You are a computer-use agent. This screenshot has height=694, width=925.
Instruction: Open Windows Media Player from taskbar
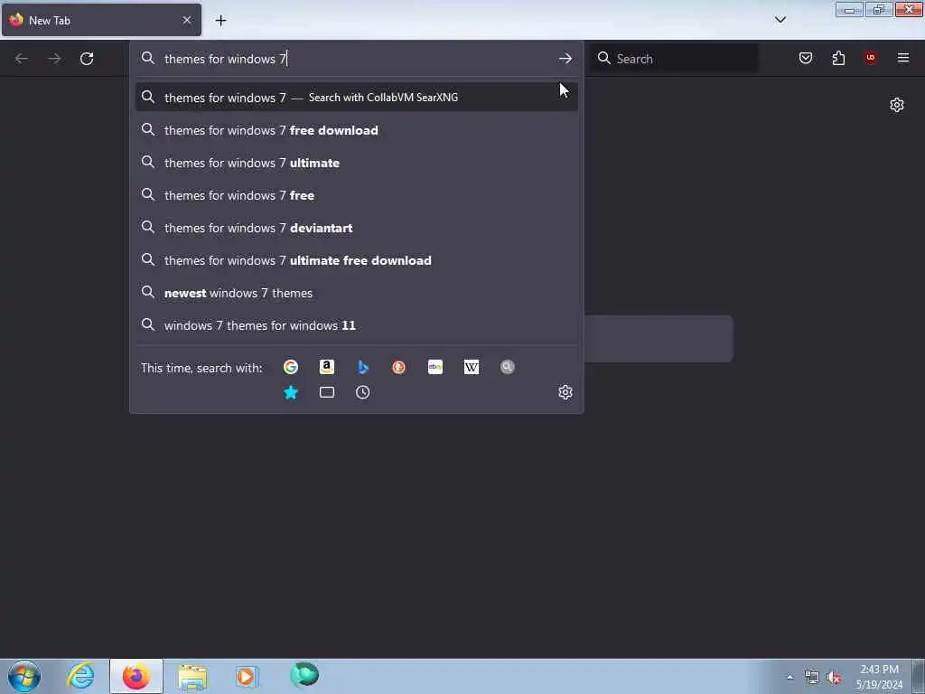248,676
